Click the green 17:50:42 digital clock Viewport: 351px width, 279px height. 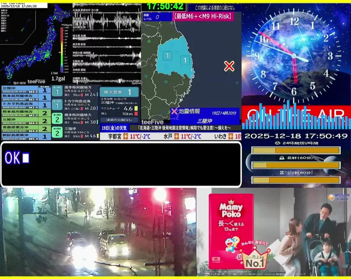point(165,7)
